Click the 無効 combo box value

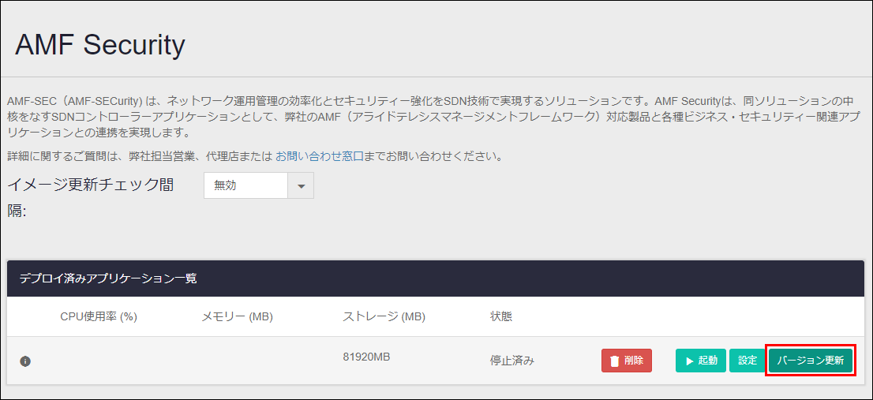pyautogui.click(x=245, y=186)
